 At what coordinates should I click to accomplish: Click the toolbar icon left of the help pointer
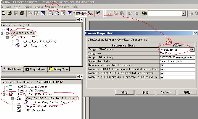pos(90,13)
